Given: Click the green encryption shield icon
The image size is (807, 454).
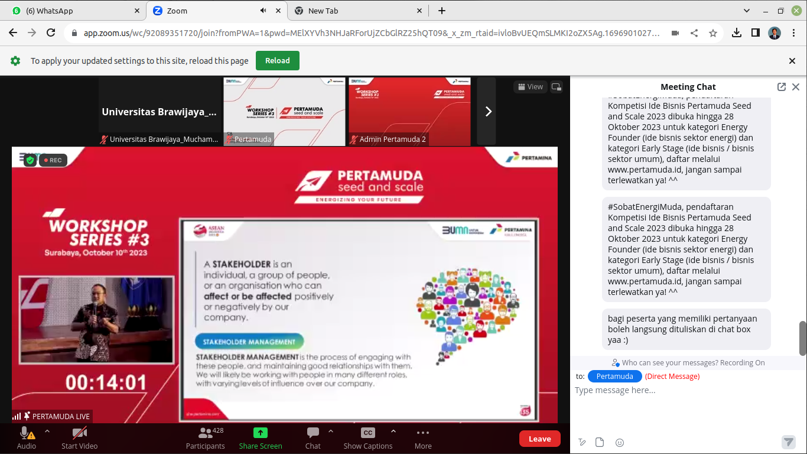Looking at the screenshot, I should point(30,160).
